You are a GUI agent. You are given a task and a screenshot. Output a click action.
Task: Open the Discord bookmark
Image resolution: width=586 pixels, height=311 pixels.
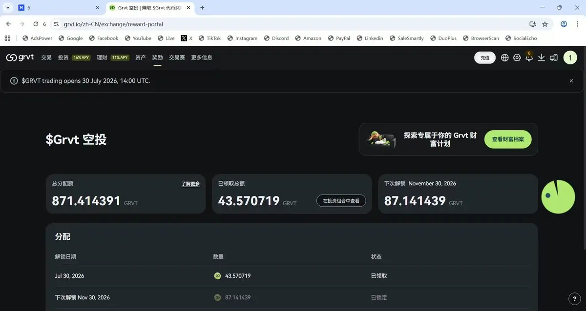276,38
